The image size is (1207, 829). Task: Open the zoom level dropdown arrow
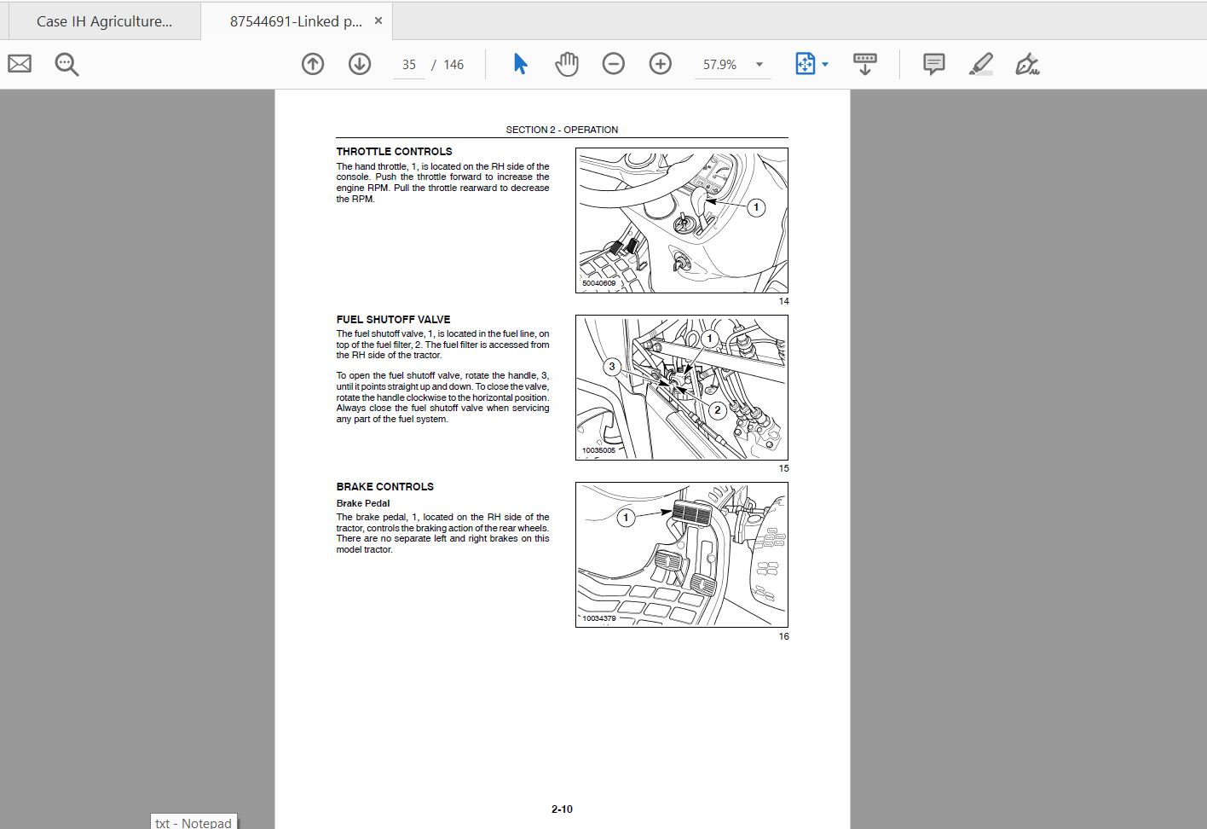pyautogui.click(x=759, y=65)
